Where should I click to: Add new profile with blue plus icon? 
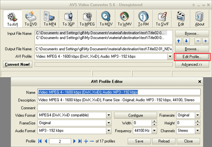(x=86, y=141)
